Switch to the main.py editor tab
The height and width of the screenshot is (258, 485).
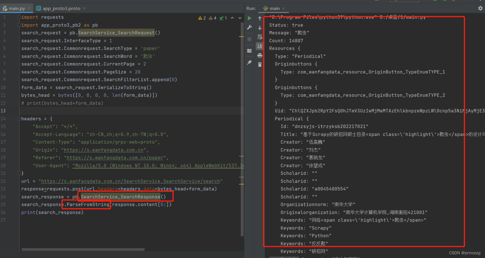(17, 8)
